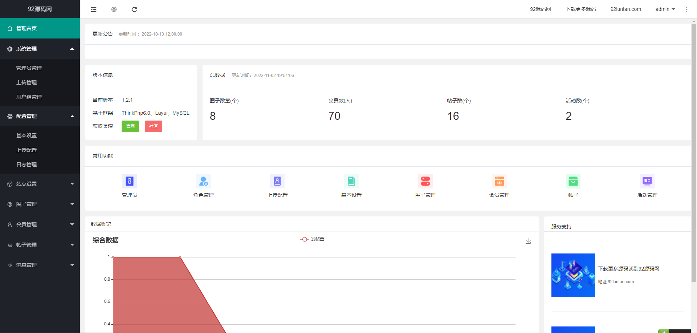Screen dimensions: 697x333
Task: Collapse the 配置管理 menu arrow
Action: (x=72, y=116)
